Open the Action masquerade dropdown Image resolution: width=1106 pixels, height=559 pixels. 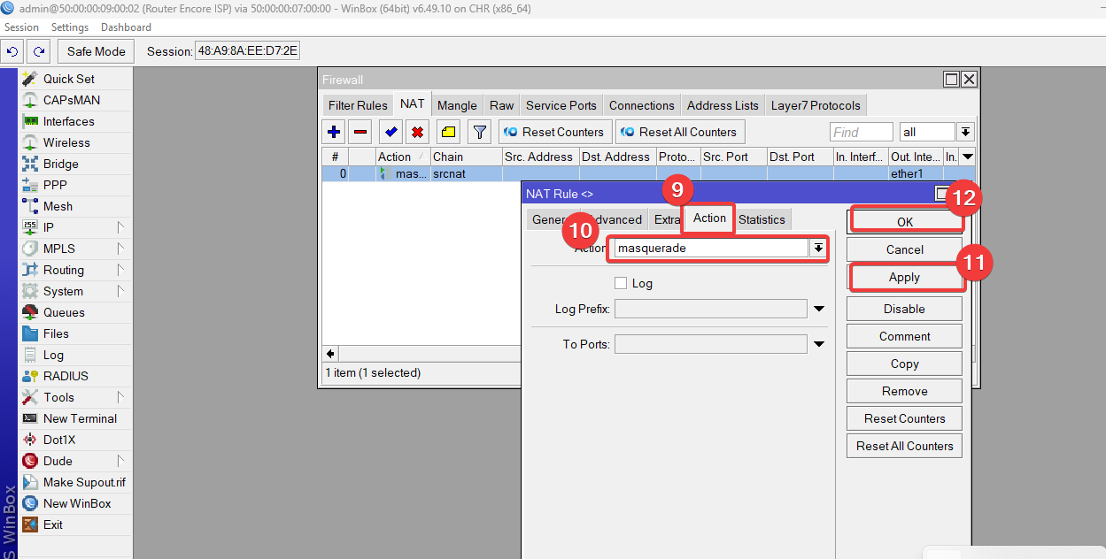818,249
